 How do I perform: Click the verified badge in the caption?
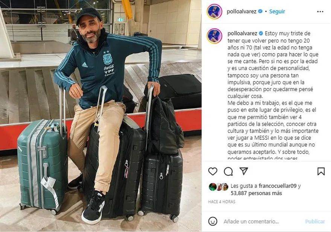click(x=261, y=34)
